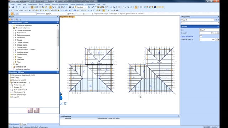Screen dimensions: 228x128
Task: Click the house outline icon in second toolbar
Action: point(52,10)
